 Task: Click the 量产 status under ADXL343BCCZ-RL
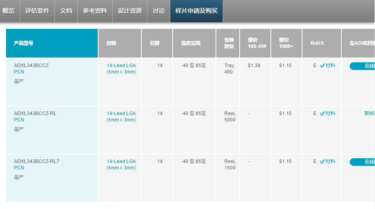tap(19, 129)
